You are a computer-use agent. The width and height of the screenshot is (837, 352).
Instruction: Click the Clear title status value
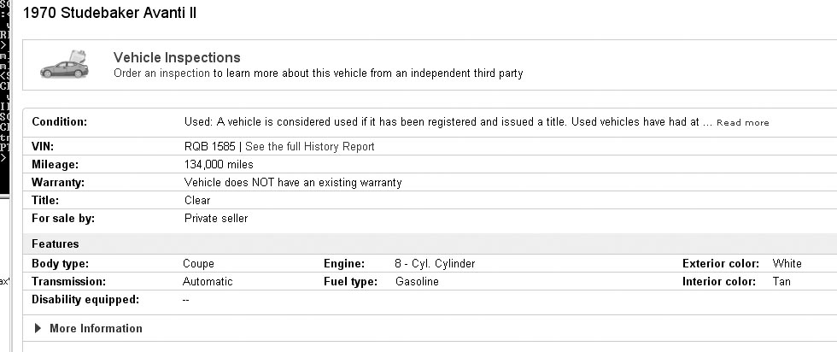point(197,200)
